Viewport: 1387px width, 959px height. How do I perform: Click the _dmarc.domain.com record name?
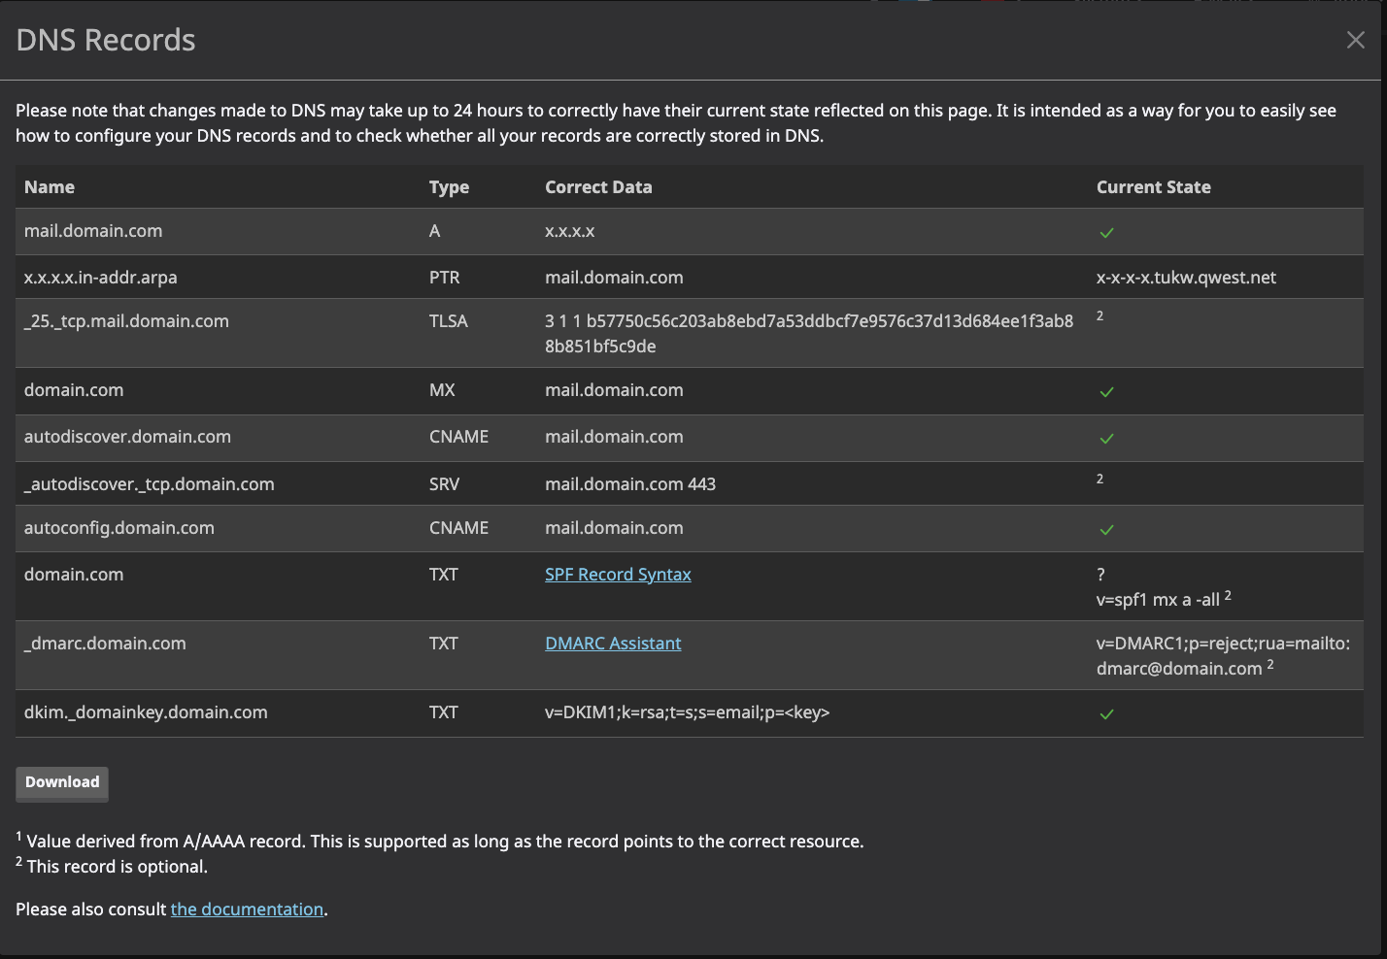click(105, 644)
